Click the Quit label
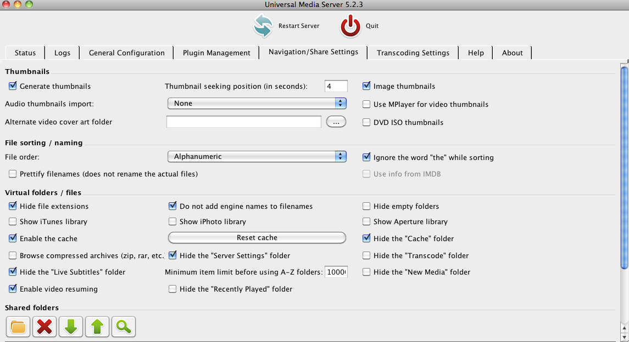The image size is (629, 342). [372, 26]
